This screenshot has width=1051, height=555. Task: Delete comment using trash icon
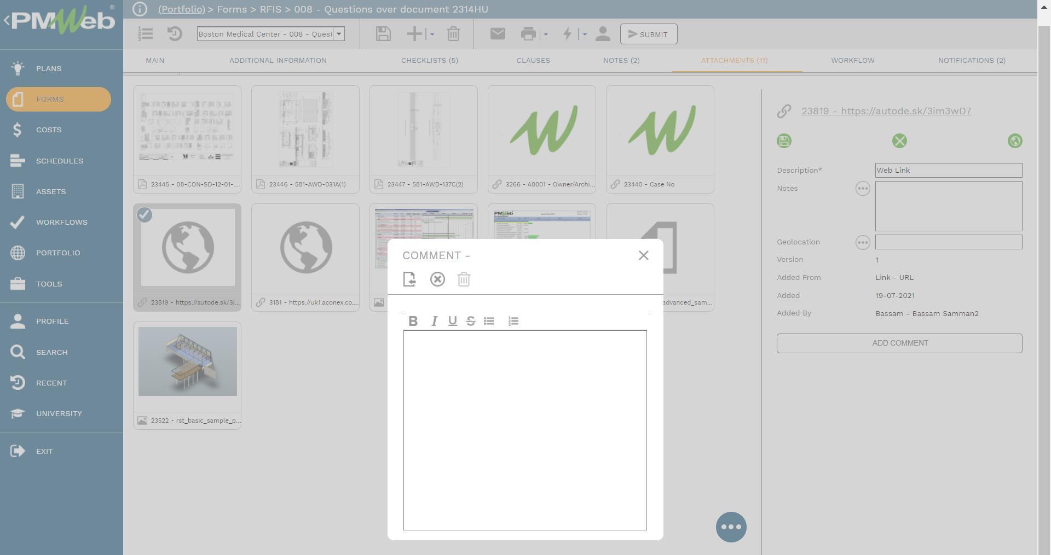[464, 279]
